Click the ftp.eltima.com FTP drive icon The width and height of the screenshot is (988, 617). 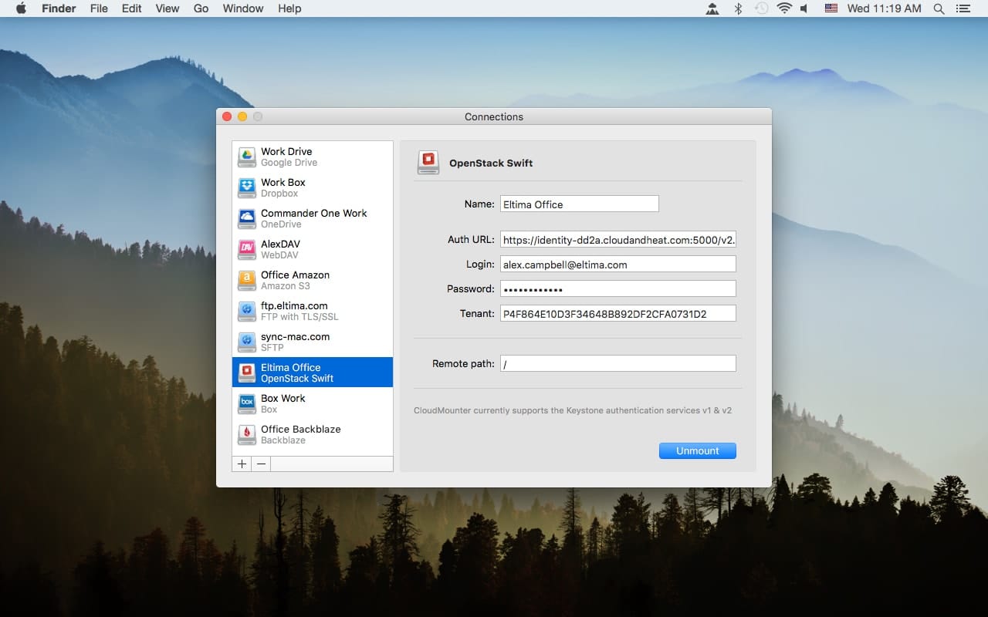pos(246,311)
